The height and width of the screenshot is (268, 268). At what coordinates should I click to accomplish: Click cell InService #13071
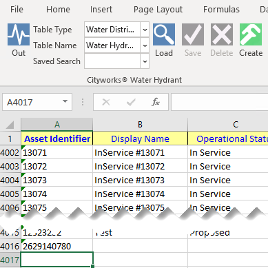click(140, 152)
